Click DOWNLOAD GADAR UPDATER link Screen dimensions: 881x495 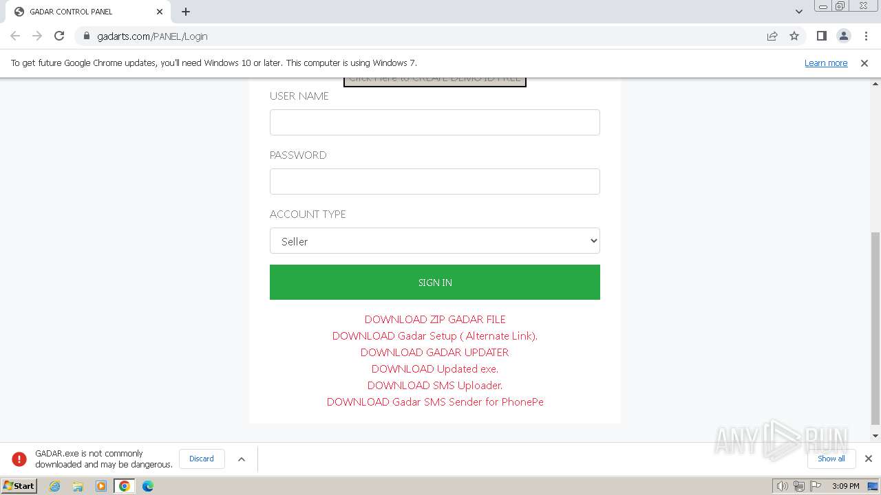click(x=435, y=352)
